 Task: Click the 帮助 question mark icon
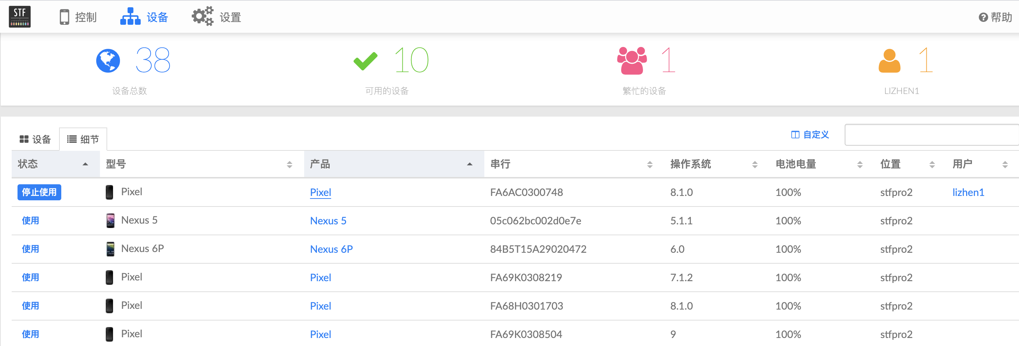pos(984,17)
